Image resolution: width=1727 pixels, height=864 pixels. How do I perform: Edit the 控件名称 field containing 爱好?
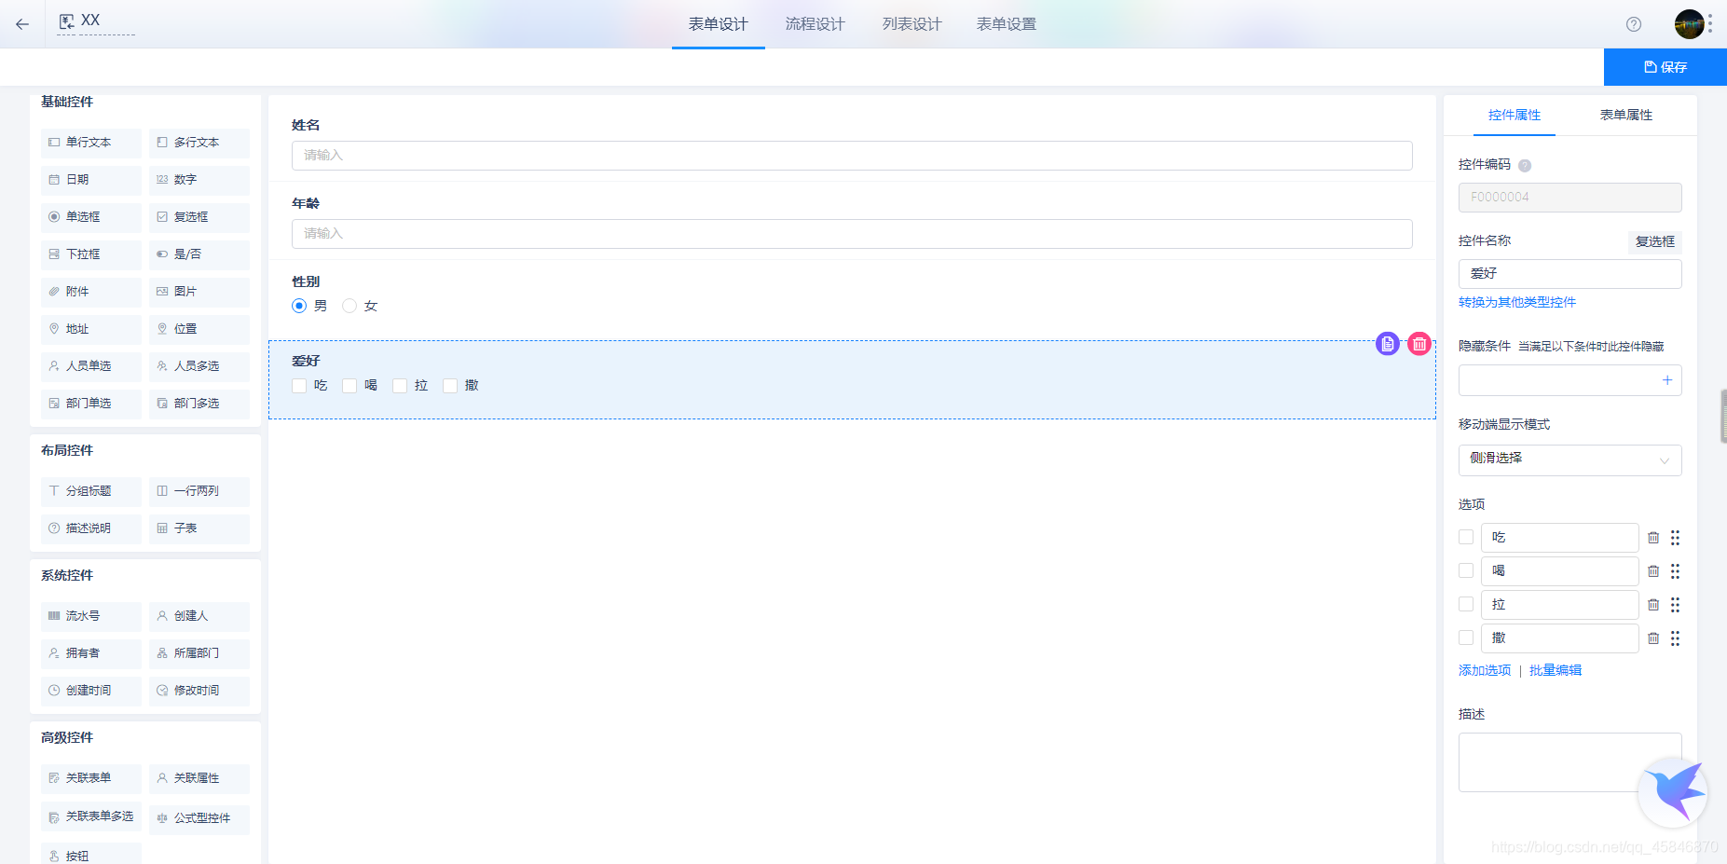click(1570, 274)
